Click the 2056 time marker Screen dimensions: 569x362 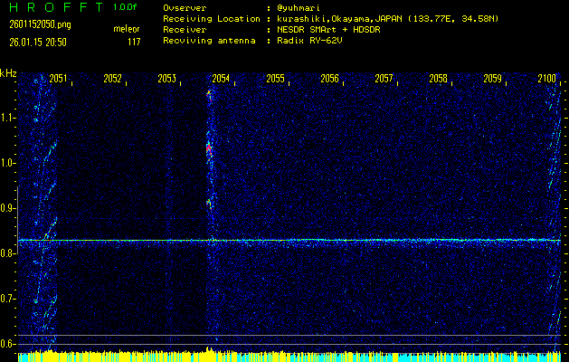[329, 79]
